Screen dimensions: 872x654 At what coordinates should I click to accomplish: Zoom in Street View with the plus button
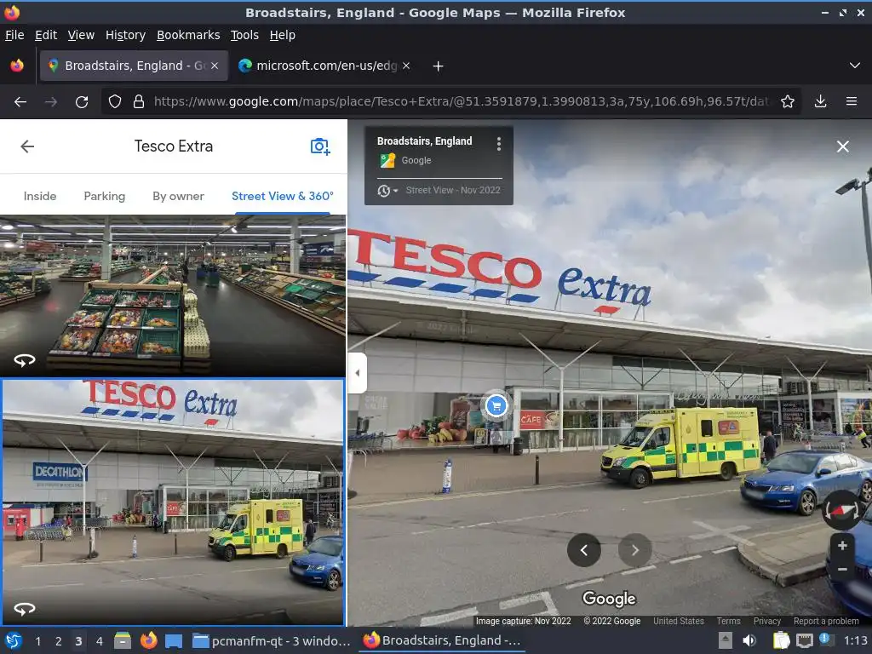(842, 546)
